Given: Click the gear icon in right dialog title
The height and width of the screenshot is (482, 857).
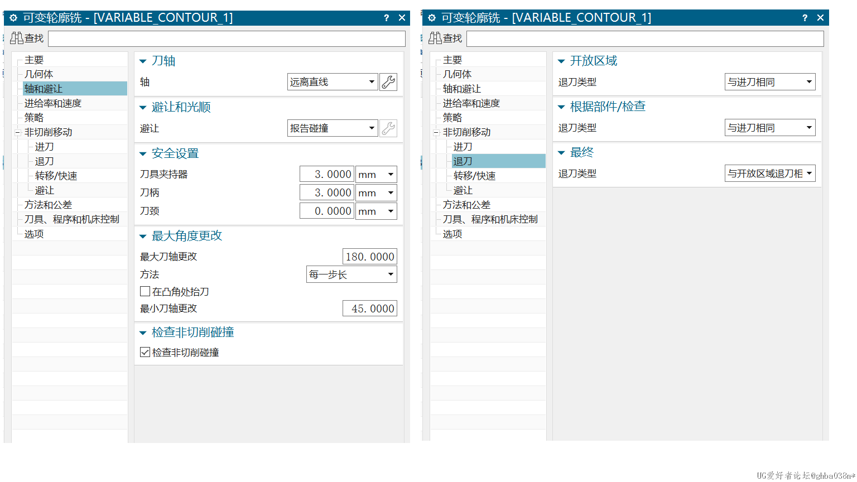Looking at the screenshot, I should 432,18.
